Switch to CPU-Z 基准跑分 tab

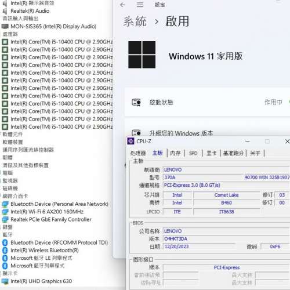233,153
